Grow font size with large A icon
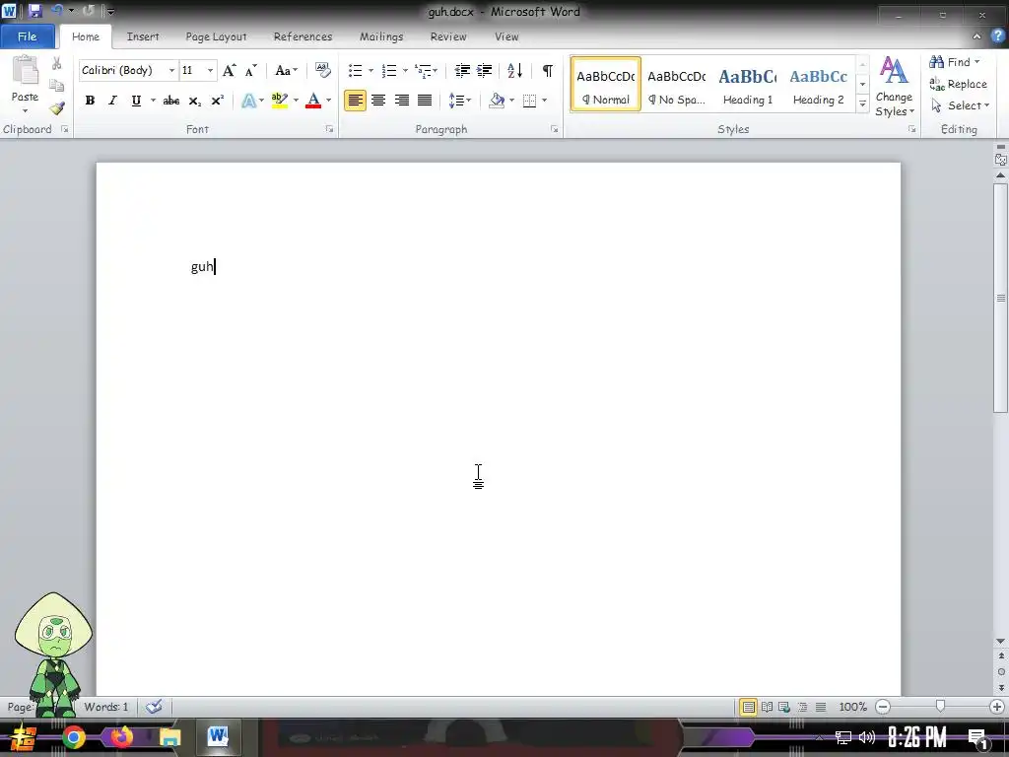This screenshot has width=1009, height=757. pos(229,70)
